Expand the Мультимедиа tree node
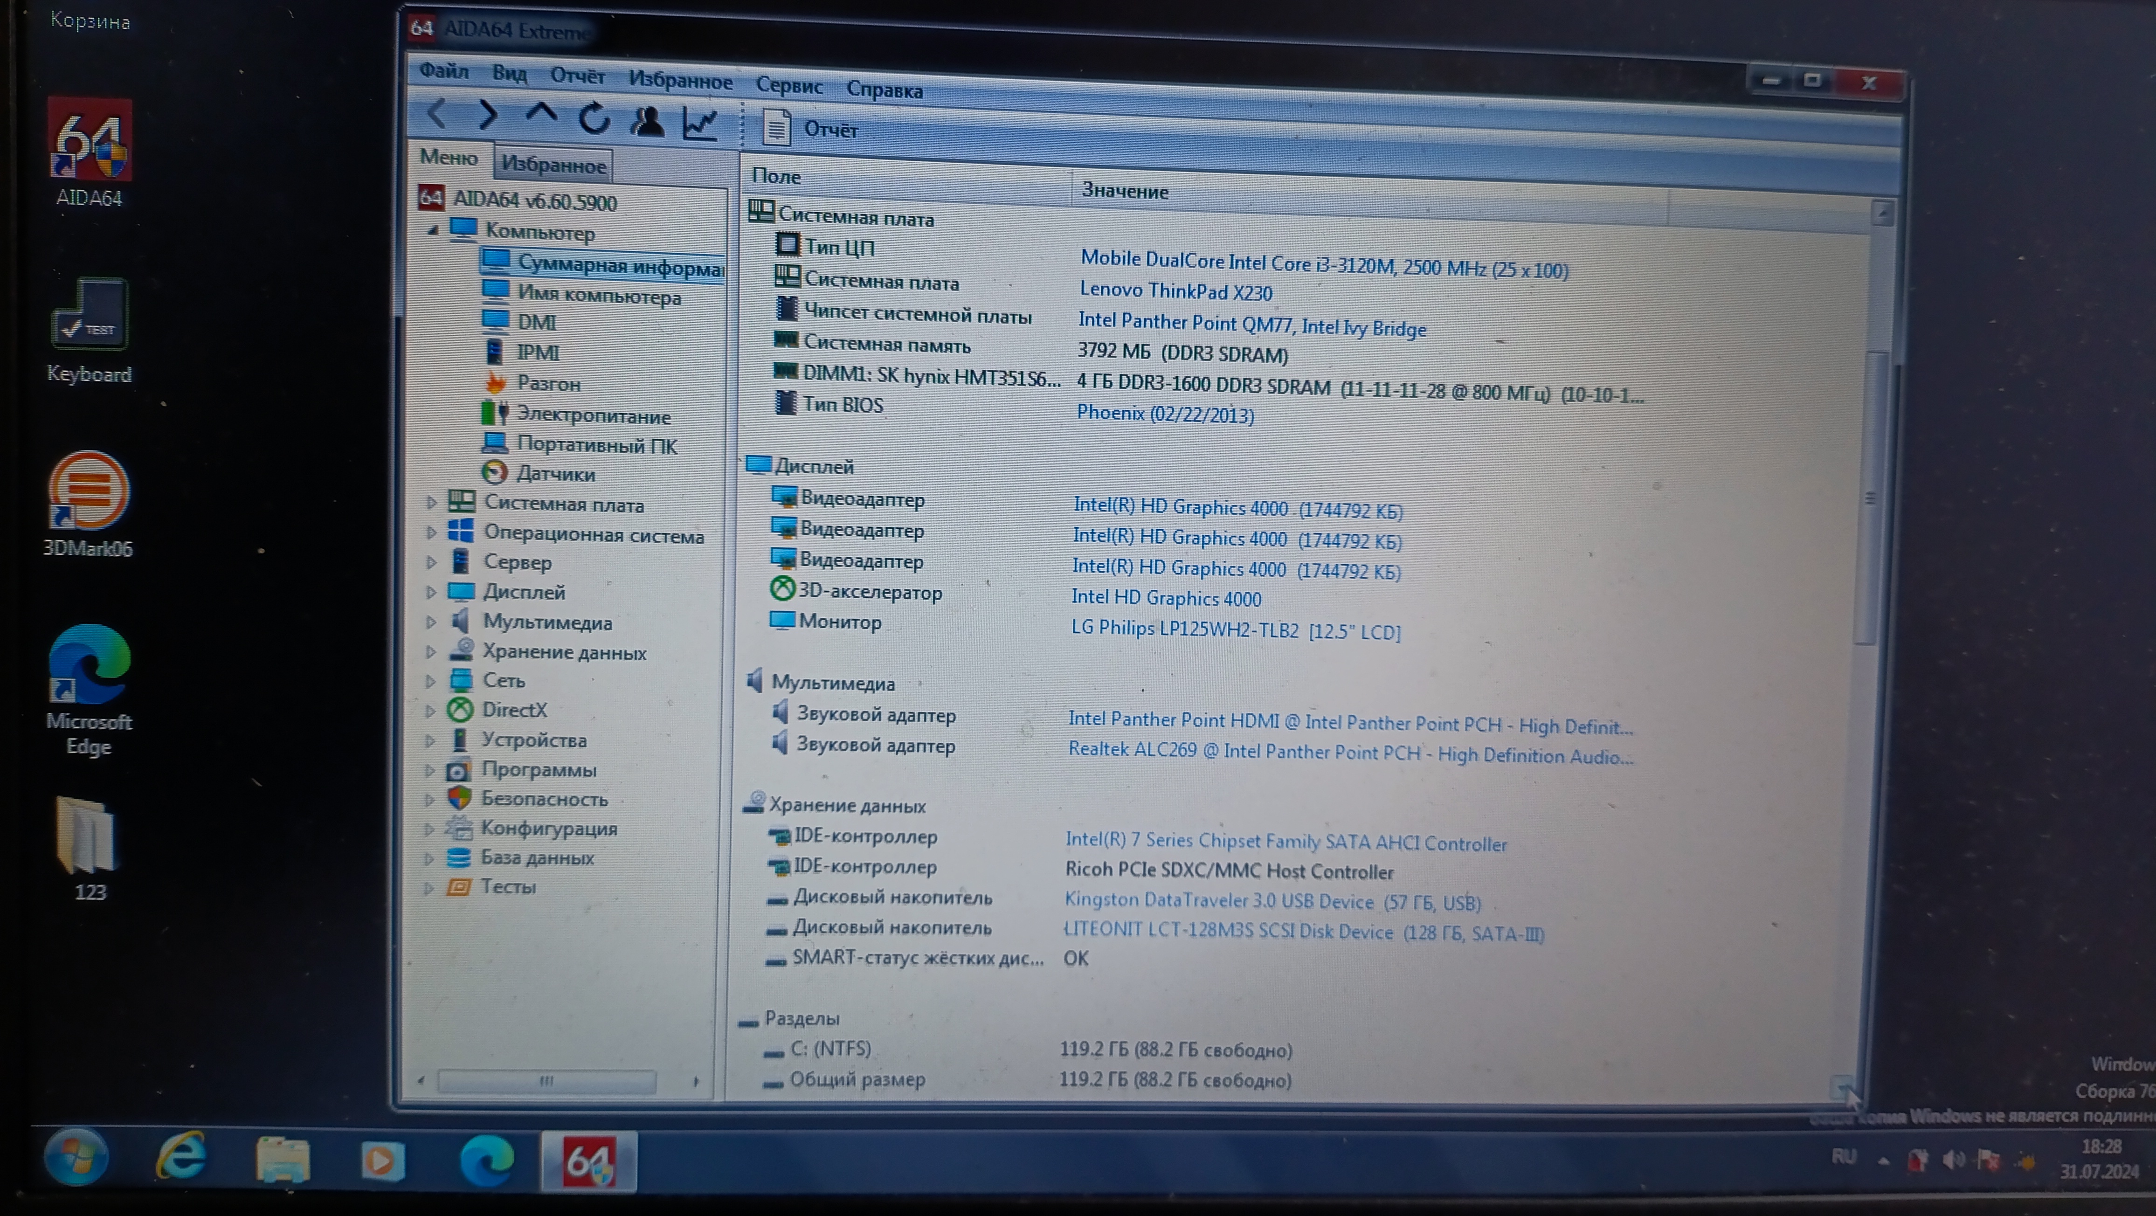 click(431, 622)
